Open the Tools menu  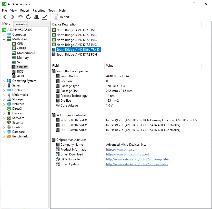[52, 11]
